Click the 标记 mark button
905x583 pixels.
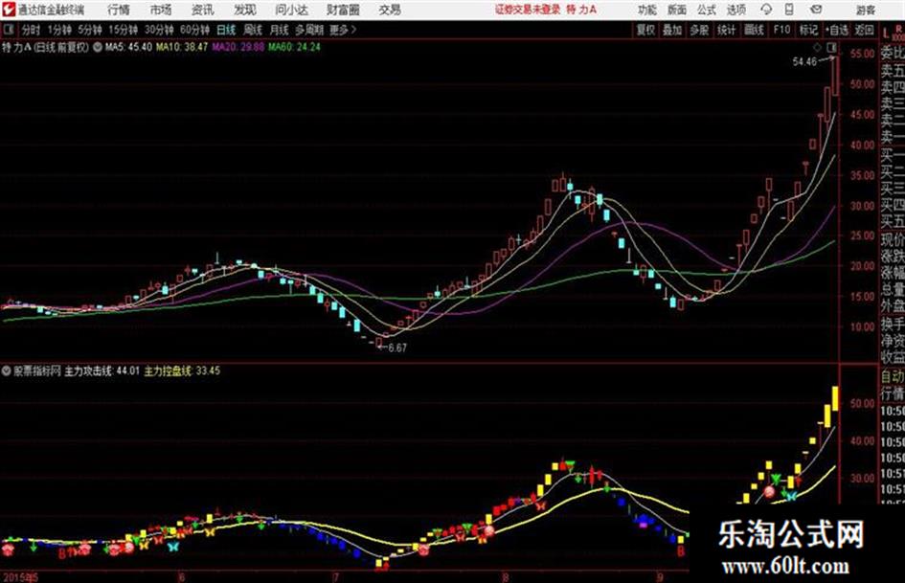pos(808,30)
